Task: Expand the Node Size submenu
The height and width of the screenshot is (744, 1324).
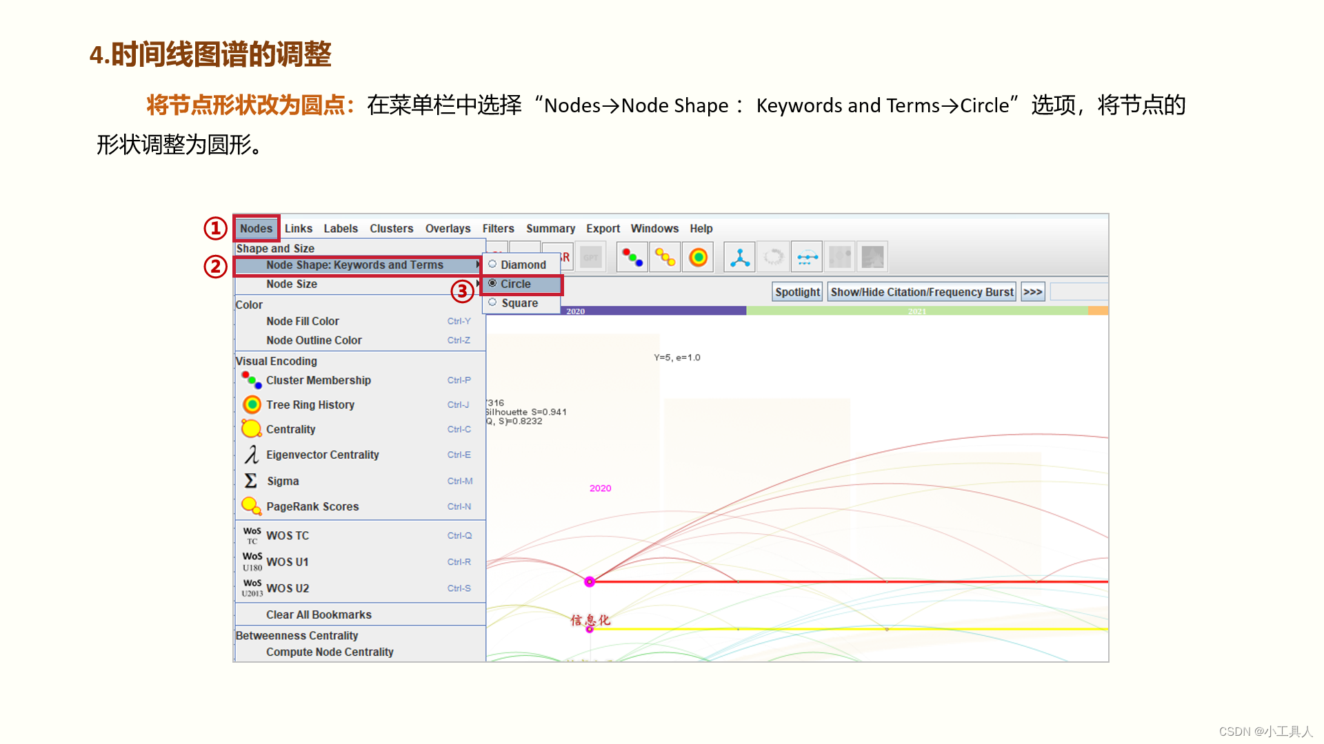Action: coord(292,284)
